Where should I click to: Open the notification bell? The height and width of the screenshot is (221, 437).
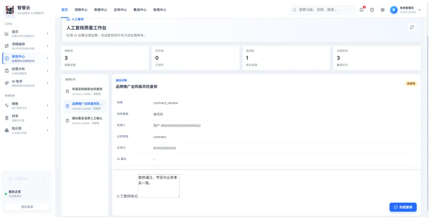click(361, 10)
